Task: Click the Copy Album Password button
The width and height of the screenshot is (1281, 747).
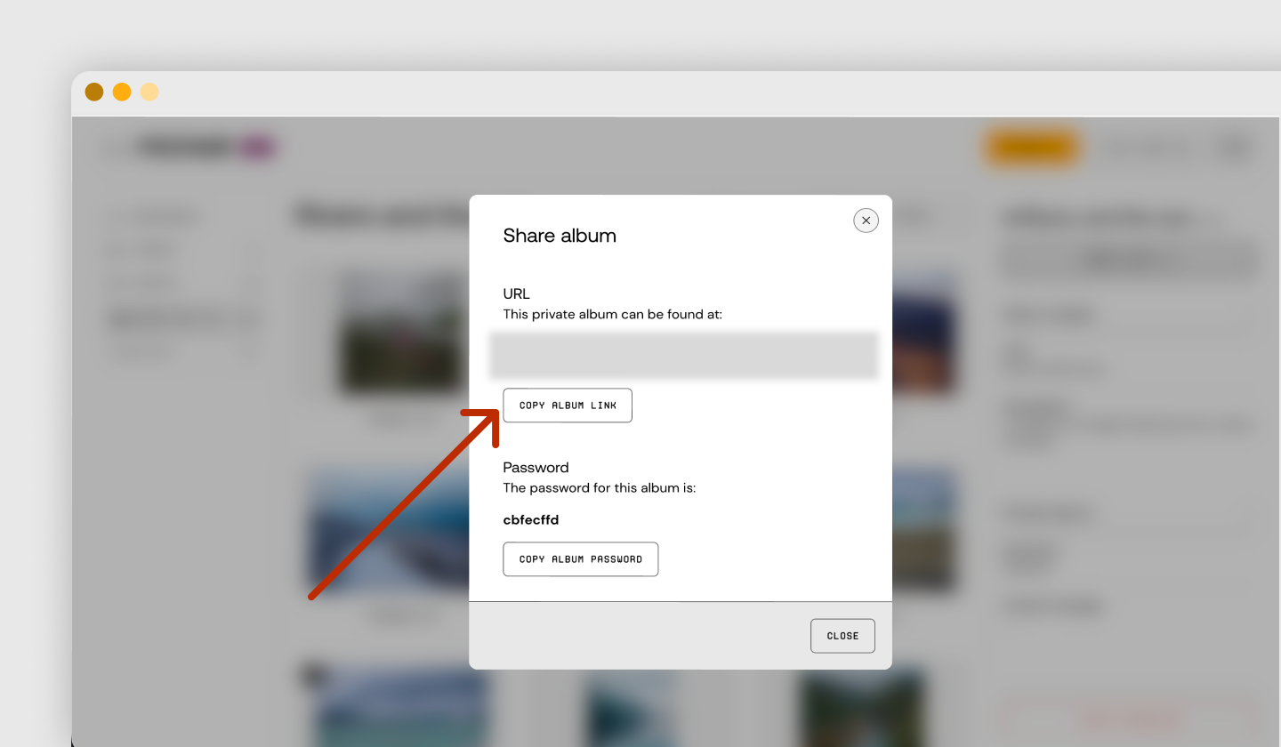Action: coord(581,559)
